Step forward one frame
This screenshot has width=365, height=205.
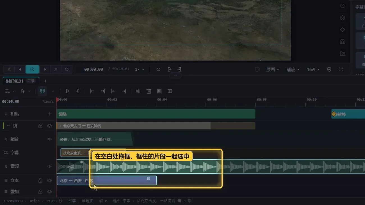coord(45,69)
